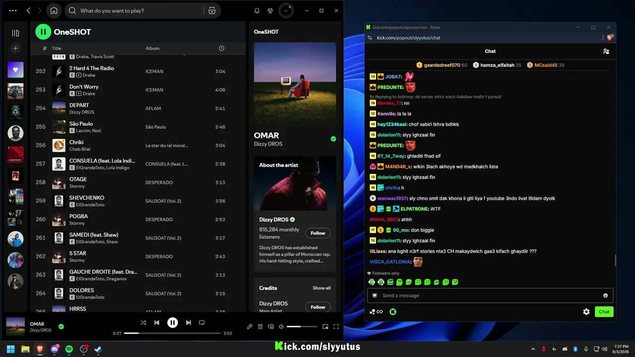The image size is (635, 357).
Task: Pause the OneSHOT playlist with the green button
Action: pos(43,32)
